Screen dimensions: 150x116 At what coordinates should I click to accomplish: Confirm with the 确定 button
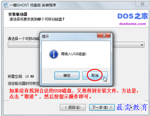[x=67, y=76]
